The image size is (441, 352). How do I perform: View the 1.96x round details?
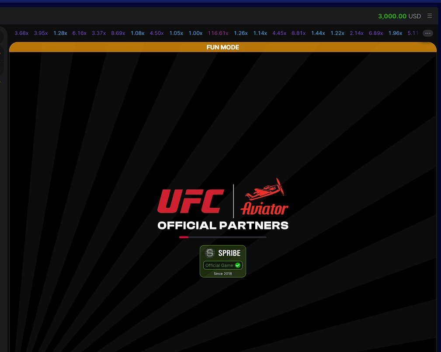[395, 33]
